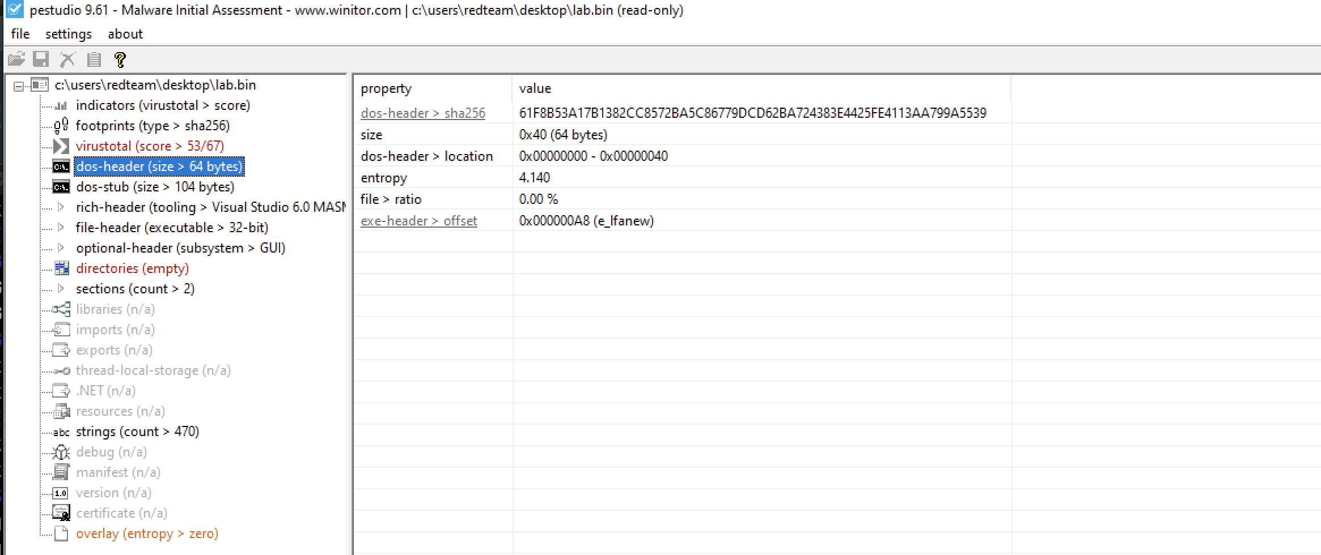Click the property column header
The image size is (1321, 555).
(433, 88)
